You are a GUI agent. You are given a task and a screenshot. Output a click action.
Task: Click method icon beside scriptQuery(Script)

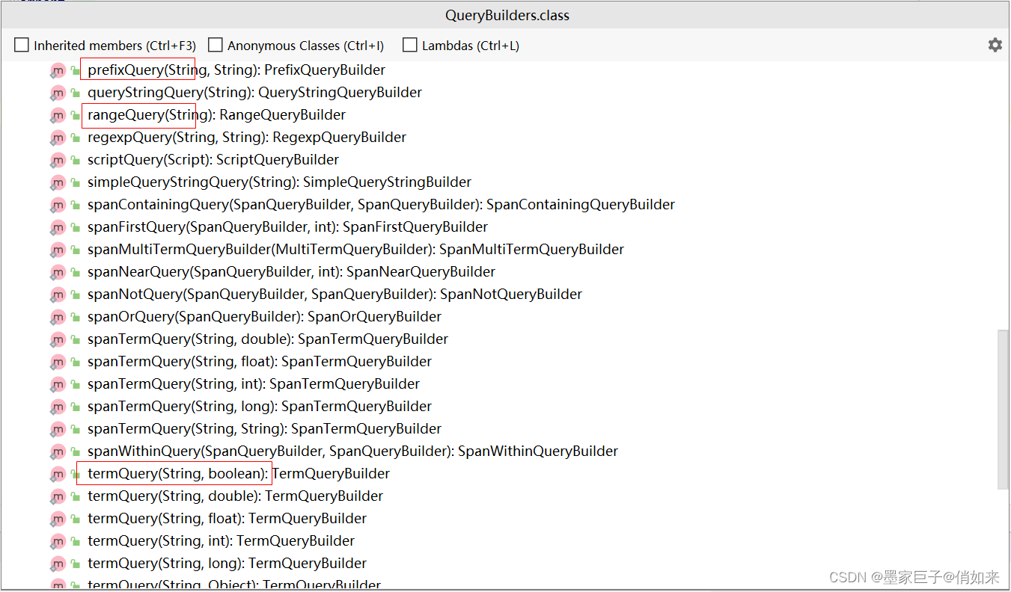click(x=58, y=161)
